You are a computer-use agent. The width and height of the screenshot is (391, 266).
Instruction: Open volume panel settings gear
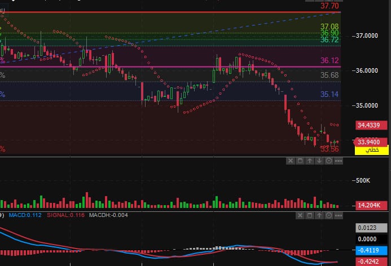328,161
